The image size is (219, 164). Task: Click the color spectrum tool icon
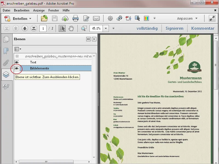pos(146,19)
